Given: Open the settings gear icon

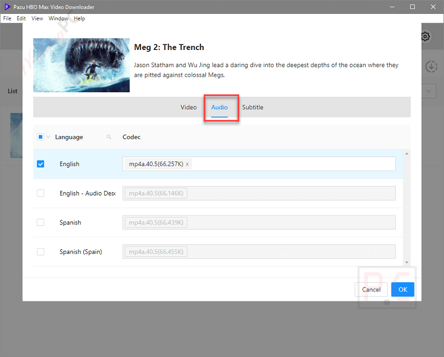Looking at the screenshot, I should [x=425, y=37].
